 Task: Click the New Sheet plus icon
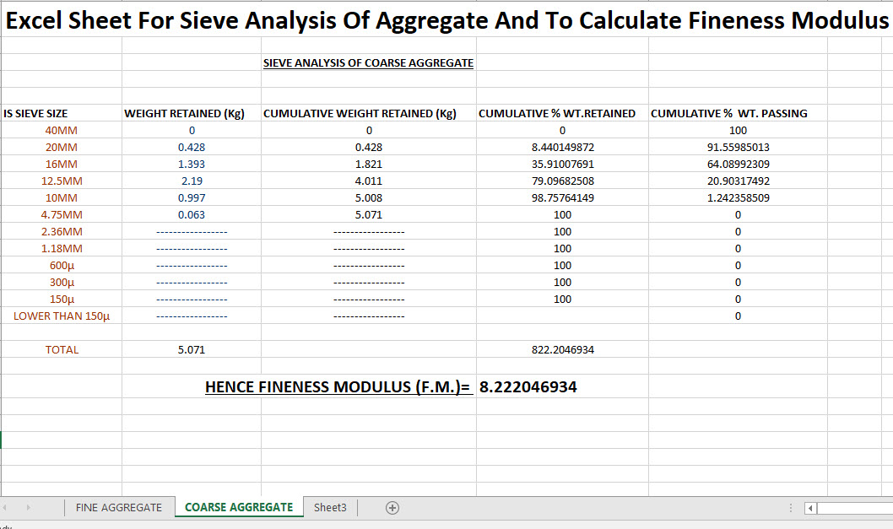392,507
